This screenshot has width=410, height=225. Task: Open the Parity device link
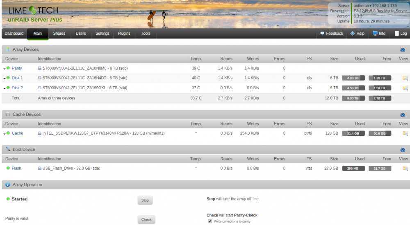pyautogui.click(x=17, y=68)
